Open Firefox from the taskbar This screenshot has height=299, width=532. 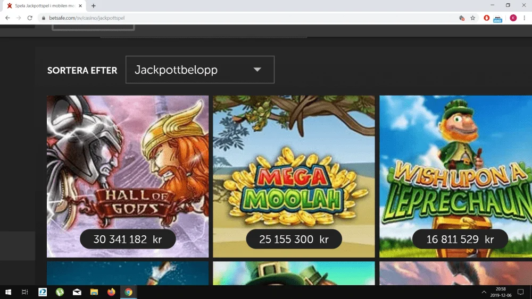pyautogui.click(x=111, y=292)
